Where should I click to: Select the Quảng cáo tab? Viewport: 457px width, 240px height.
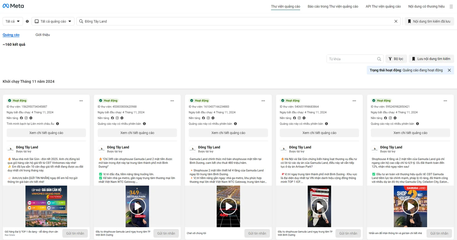point(11,35)
